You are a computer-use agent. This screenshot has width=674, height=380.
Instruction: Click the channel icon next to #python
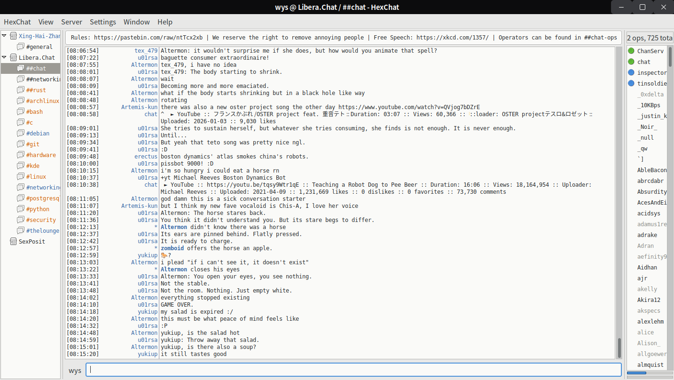(x=21, y=209)
